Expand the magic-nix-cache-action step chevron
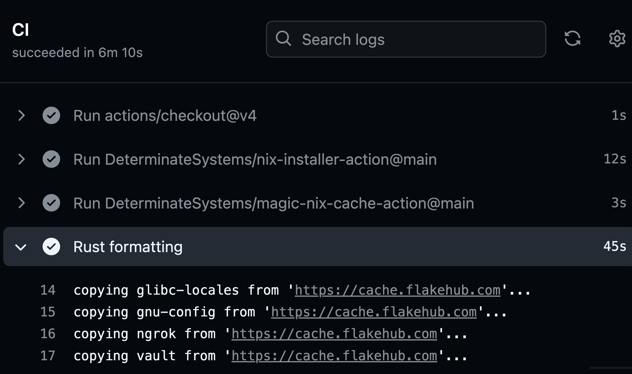Screen dimensions: 632x374 click(22, 203)
